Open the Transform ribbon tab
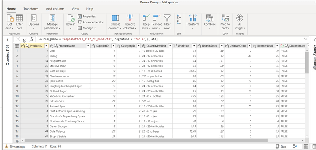 (x=31, y=9)
